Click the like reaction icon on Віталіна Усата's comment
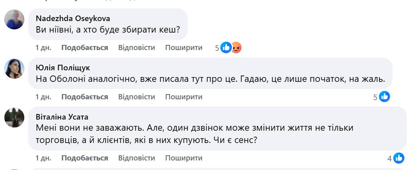412x170 pixels. click(398, 158)
